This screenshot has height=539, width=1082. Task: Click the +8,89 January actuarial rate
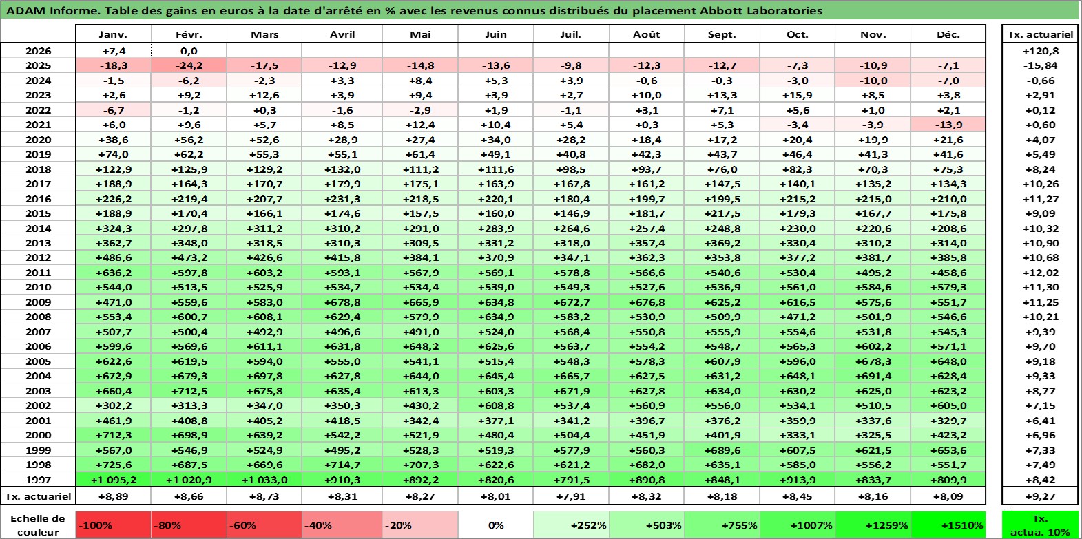tap(113, 496)
